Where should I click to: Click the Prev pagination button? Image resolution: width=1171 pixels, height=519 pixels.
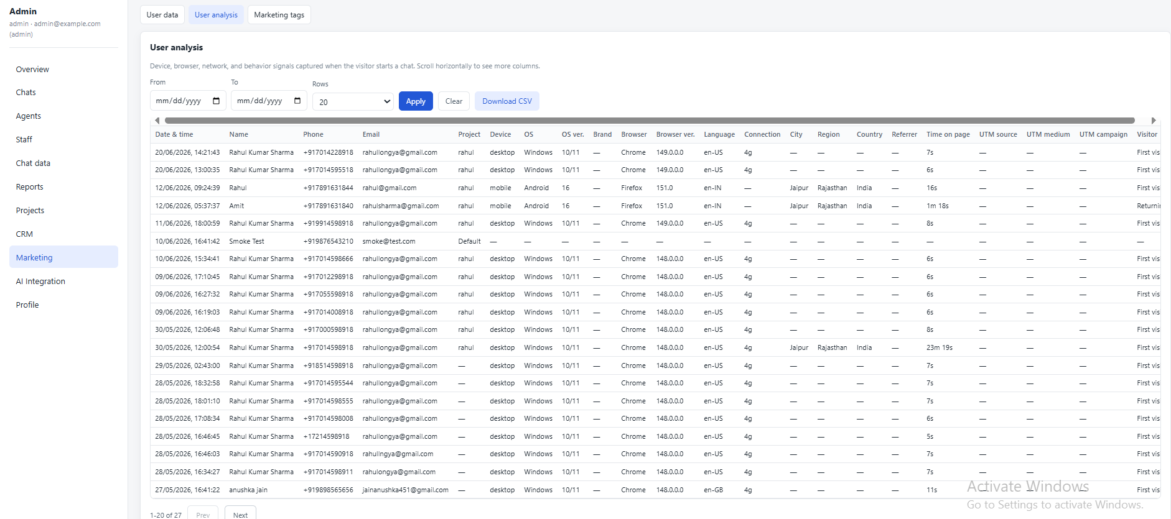(x=203, y=514)
